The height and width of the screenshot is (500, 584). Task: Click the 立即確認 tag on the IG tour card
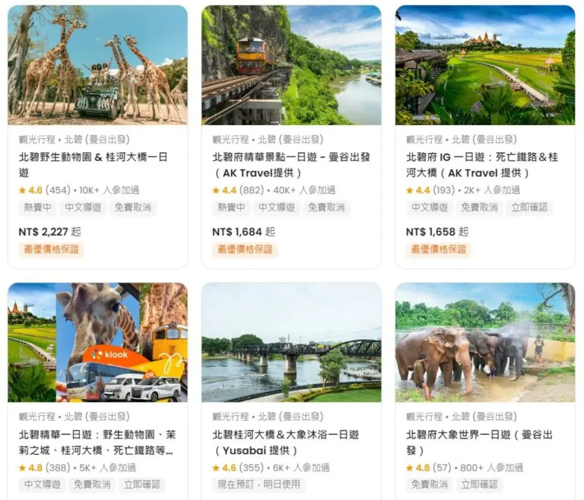tap(529, 207)
